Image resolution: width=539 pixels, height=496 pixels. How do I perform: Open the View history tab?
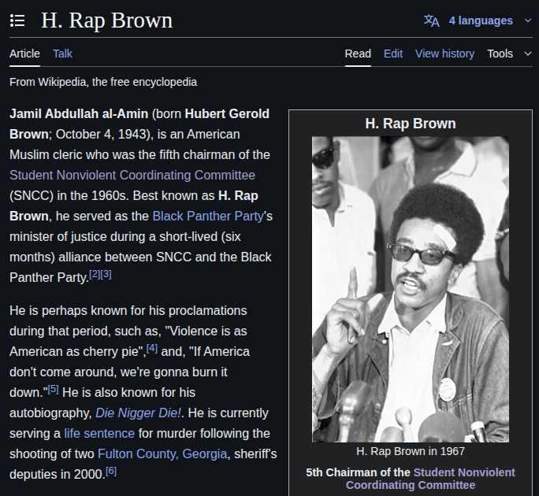[x=444, y=54]
